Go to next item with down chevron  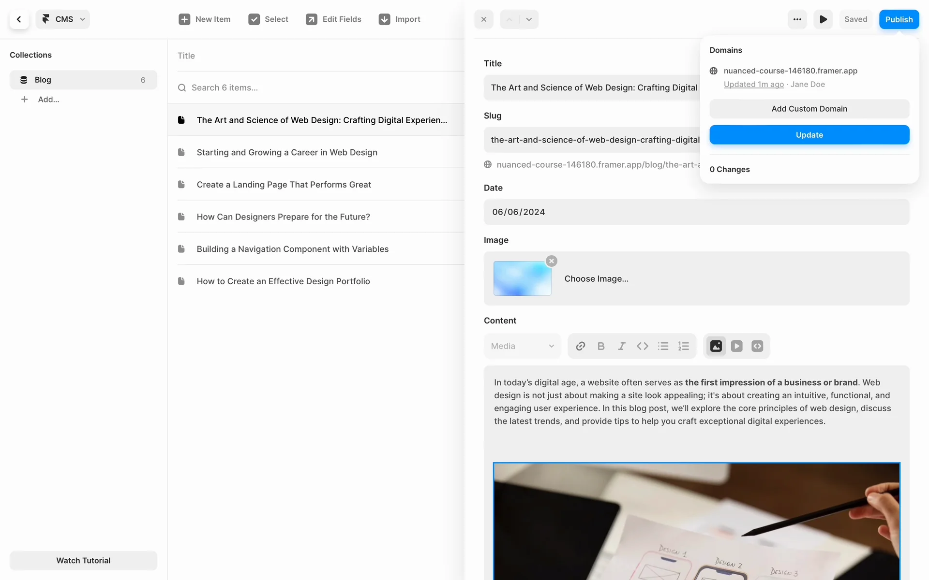coord(529,19)
